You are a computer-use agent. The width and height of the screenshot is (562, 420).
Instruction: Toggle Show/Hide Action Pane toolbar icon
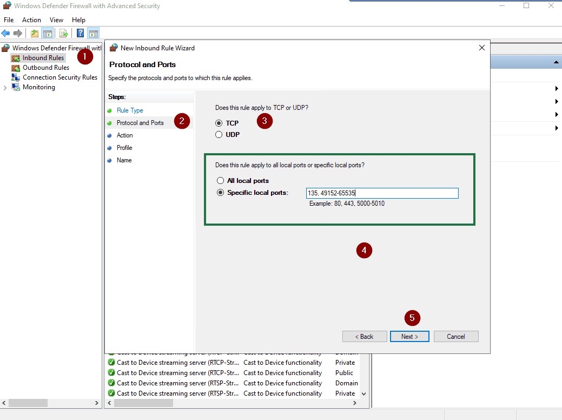[x=93, y=34]
